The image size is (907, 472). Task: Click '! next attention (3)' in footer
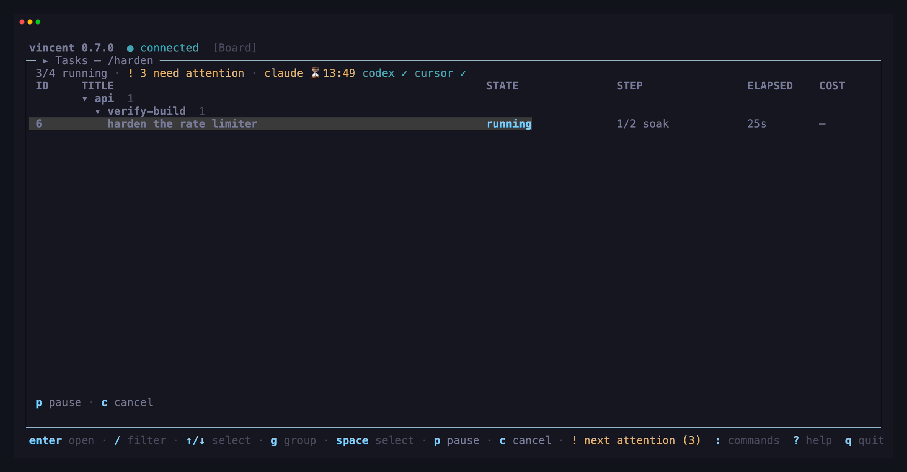(636, 440)
